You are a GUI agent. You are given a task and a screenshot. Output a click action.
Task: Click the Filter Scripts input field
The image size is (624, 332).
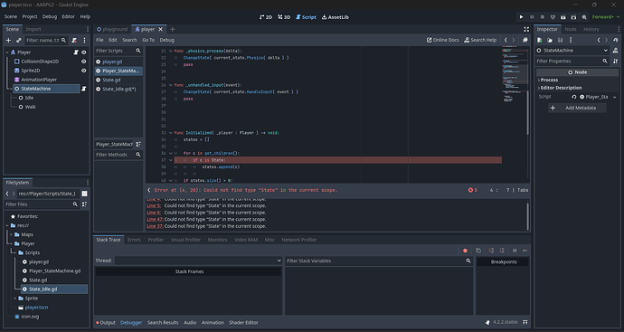click(x=115, y=51)
